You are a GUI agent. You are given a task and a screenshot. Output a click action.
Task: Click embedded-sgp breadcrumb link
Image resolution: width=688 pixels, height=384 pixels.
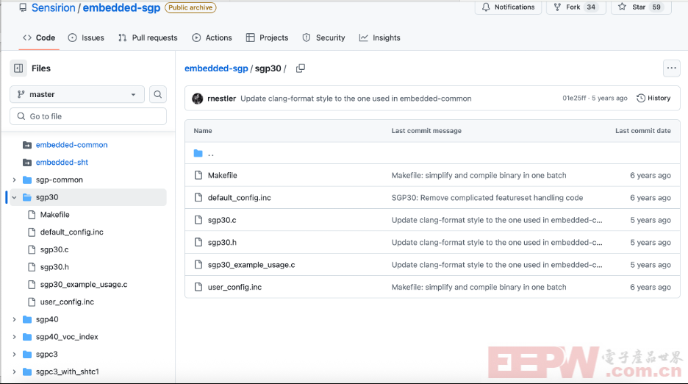[216, 68]
